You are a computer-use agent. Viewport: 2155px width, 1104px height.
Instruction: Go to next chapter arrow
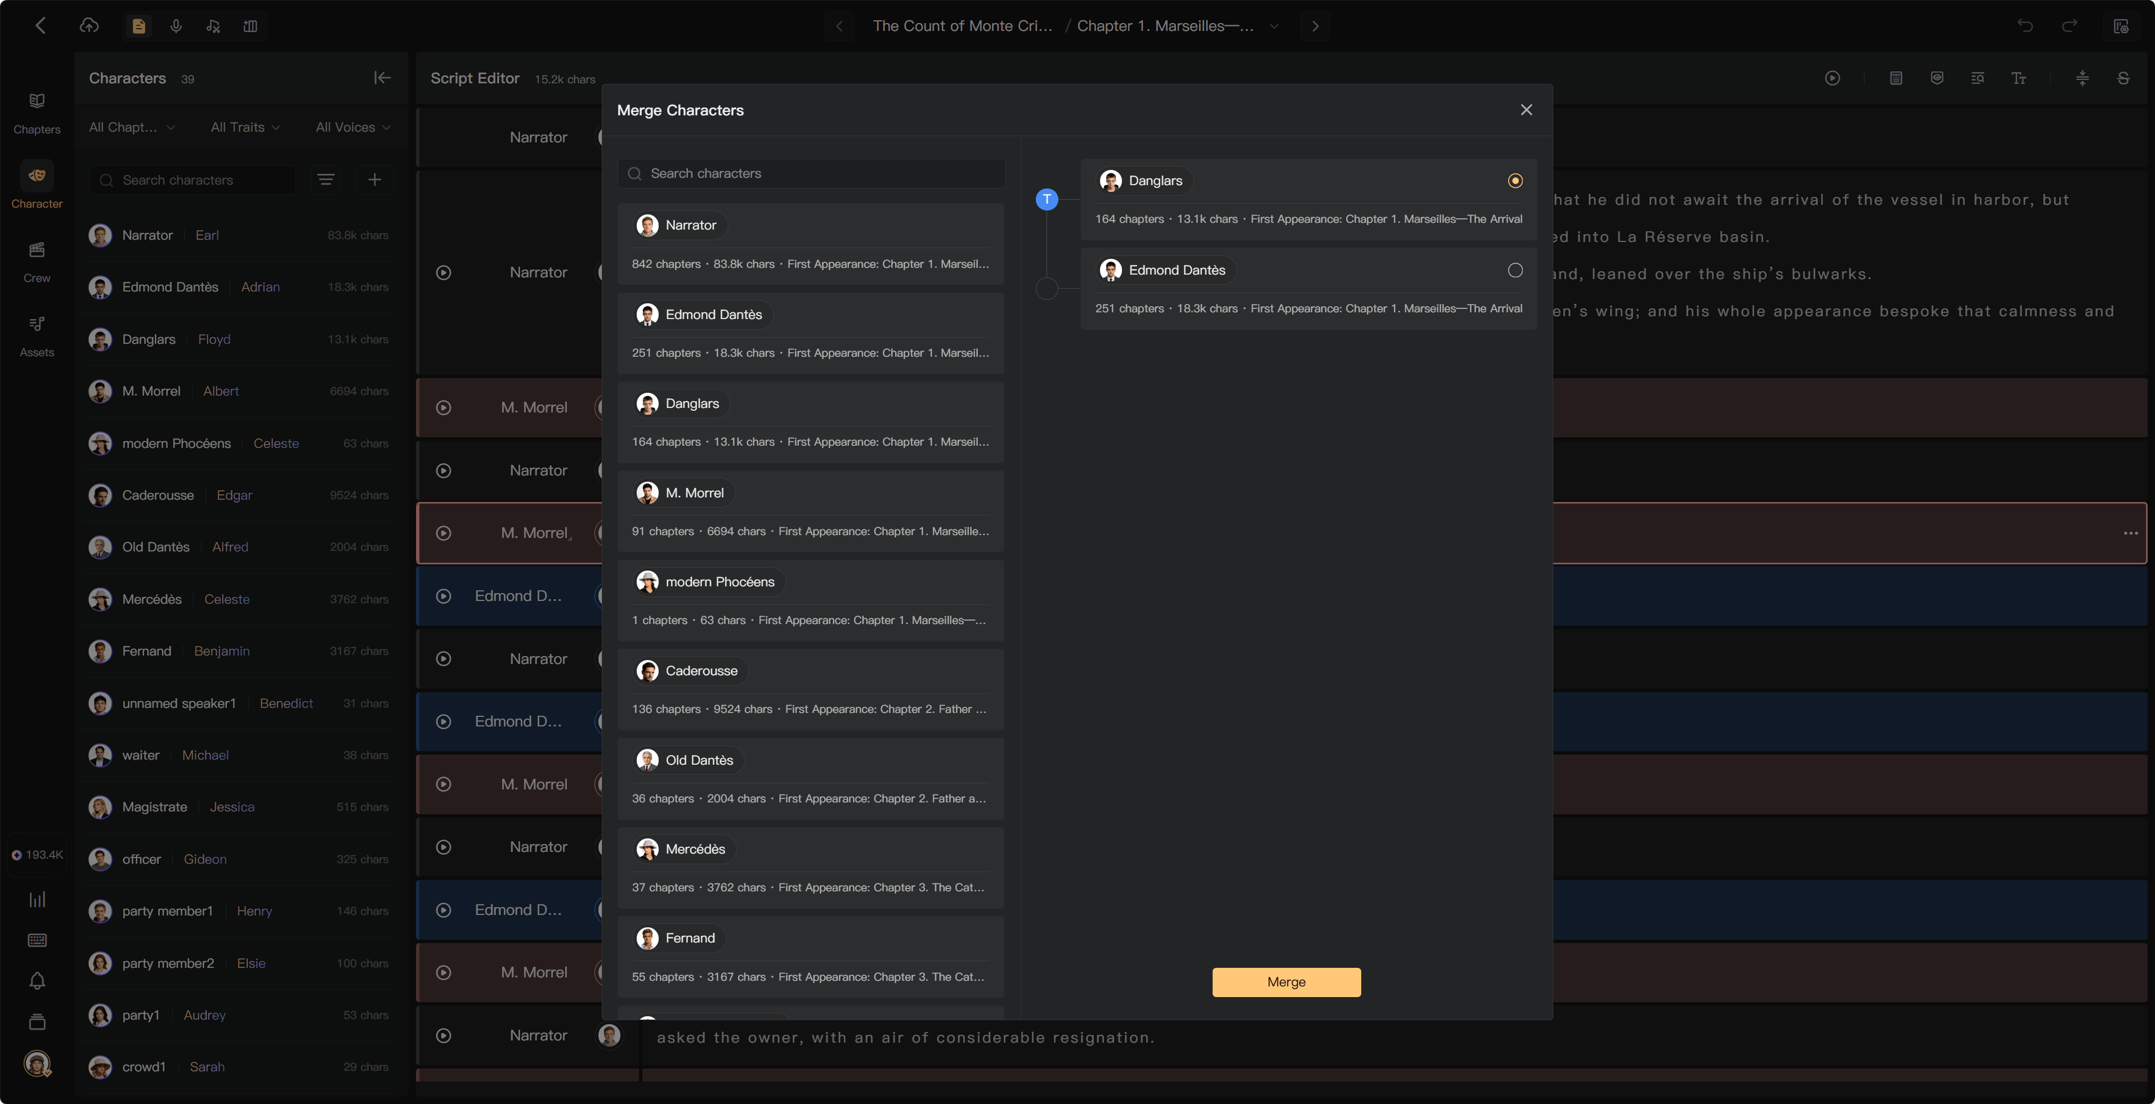(1315, 26)
